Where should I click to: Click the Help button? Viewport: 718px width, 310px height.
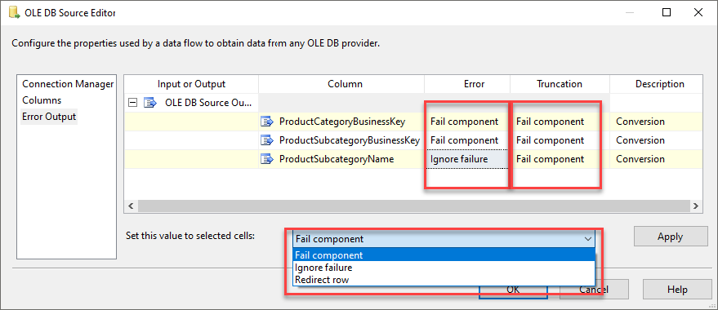(677, 290)
